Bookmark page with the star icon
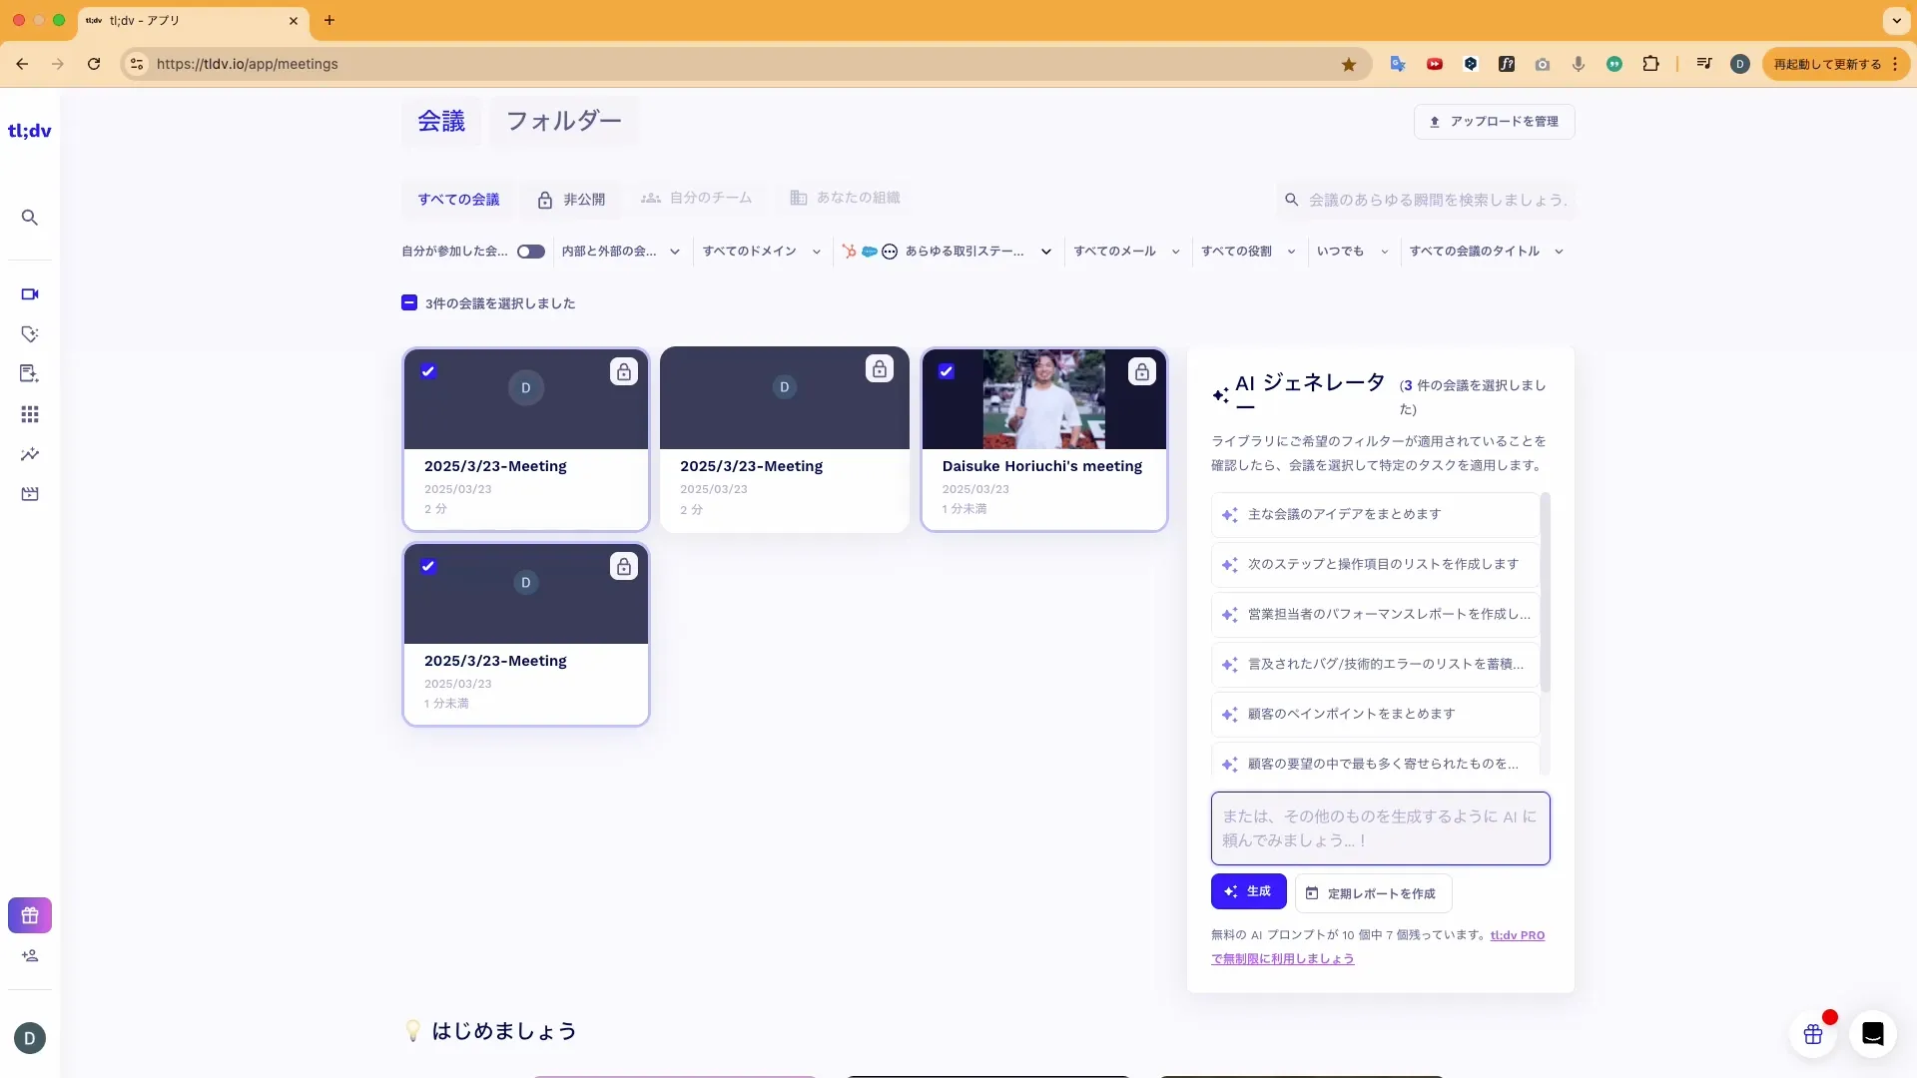 pyautogui.click(x=1349, y=64)
